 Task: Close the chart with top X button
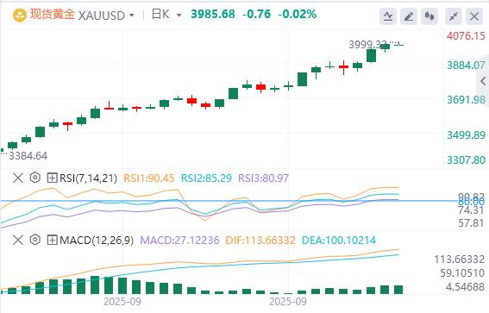click(x=474, y=16)
